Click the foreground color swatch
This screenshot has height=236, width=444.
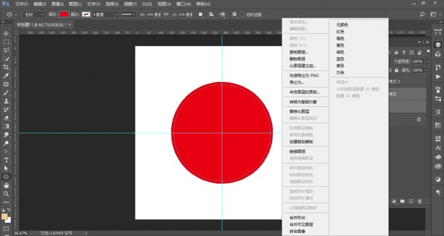pyautogui.click(x=4, y=216)
